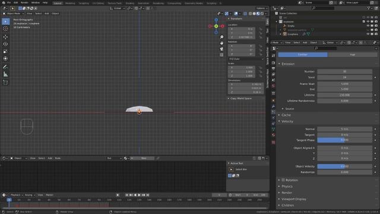Click the green Y axis on navigation gizmo
The height and width of the screenshot is (214, 380).
[x=216, y=26]
